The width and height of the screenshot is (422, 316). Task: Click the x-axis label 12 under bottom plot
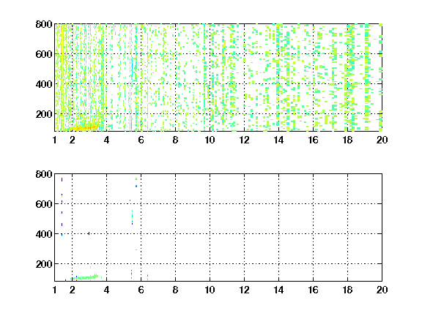coord(244,290)
